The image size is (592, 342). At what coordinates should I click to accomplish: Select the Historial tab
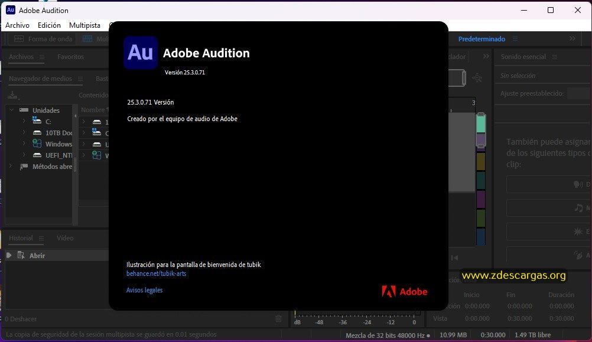pos(21,238)
